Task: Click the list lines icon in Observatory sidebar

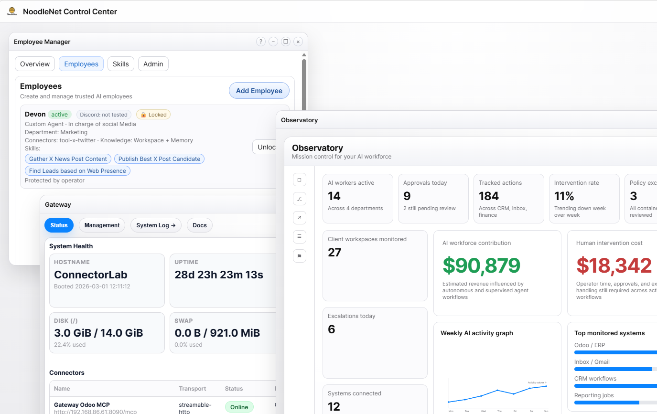Action: 299,237
